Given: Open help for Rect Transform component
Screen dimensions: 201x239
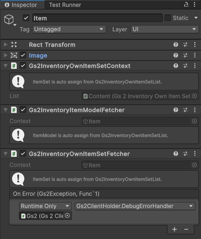Looking at the screenshot, I should [176, 45].
